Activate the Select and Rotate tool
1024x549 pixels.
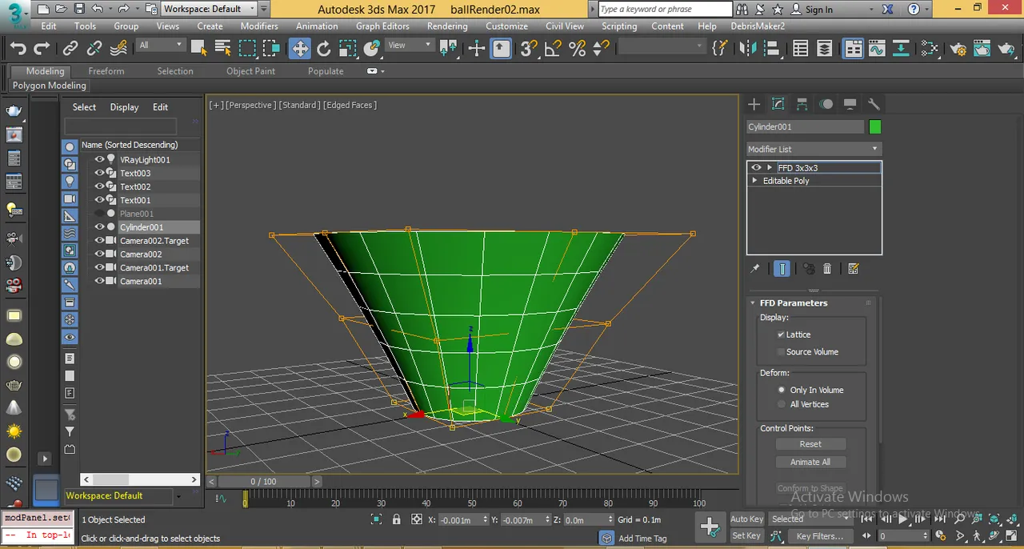(x=324, y=49)
